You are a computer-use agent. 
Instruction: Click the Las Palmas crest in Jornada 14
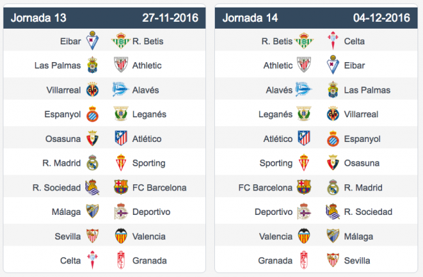pos(333,89)
